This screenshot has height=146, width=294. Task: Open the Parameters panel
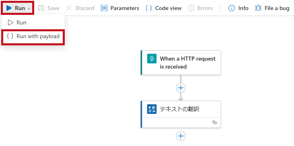(x=125, y=8)
